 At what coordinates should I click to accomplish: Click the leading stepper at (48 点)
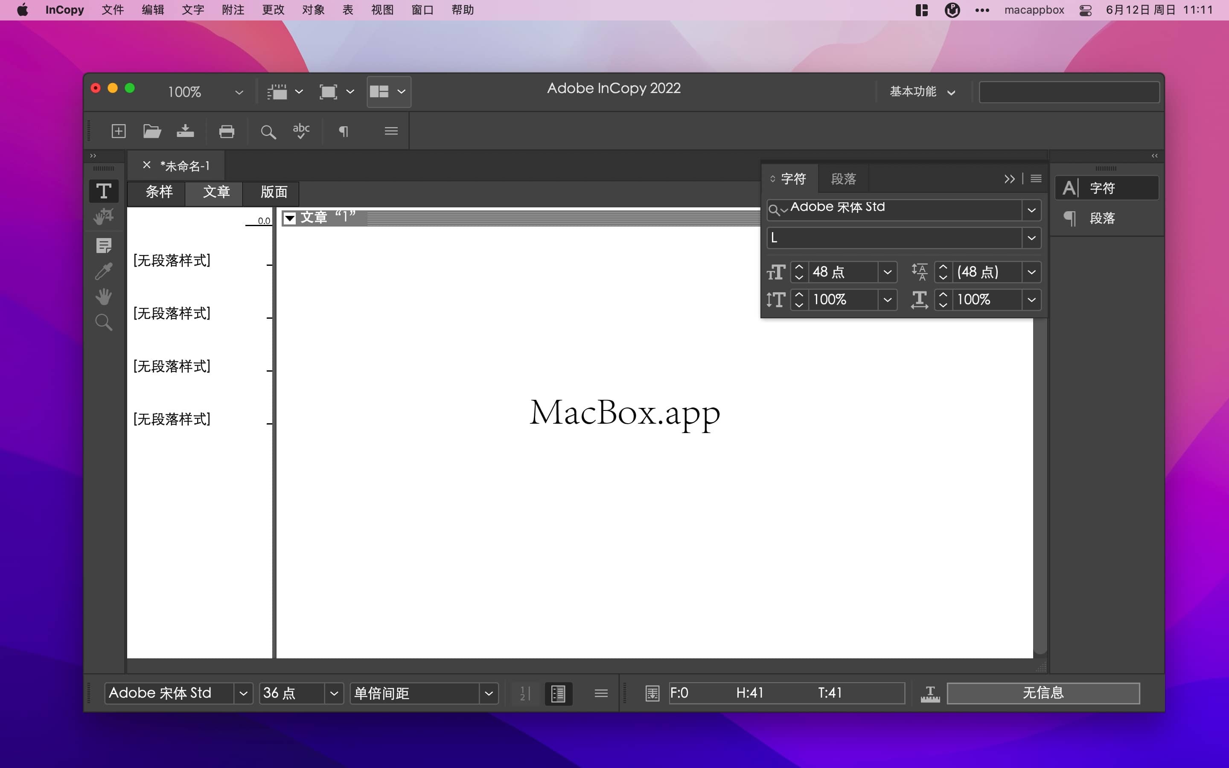coord(943,272)
